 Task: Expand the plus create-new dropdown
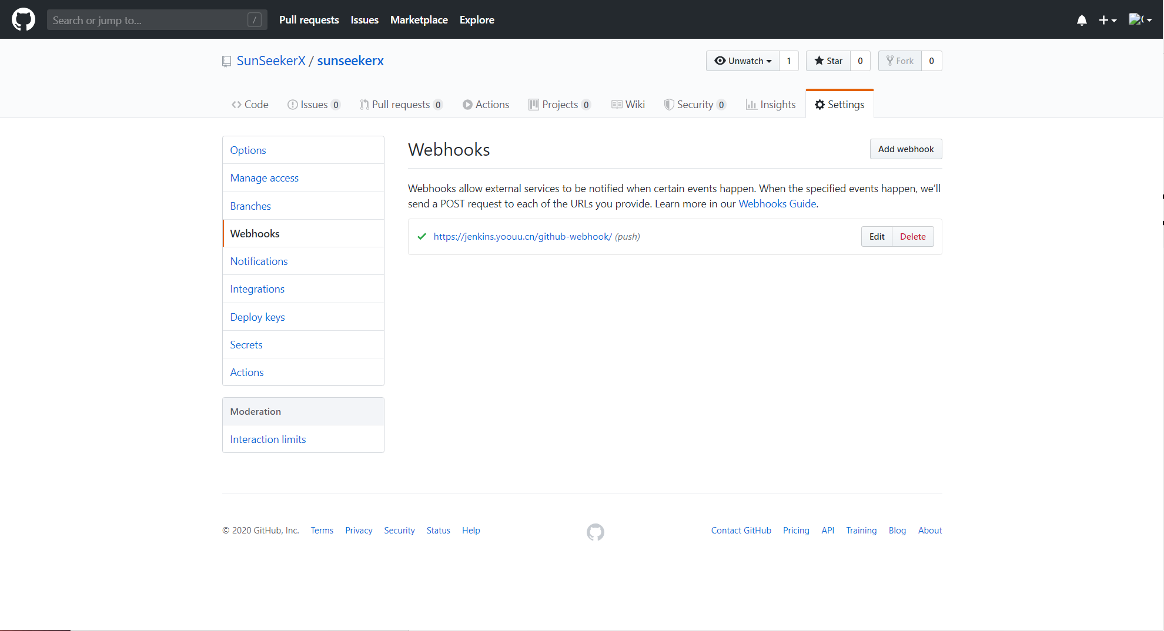pos(1107,20)
